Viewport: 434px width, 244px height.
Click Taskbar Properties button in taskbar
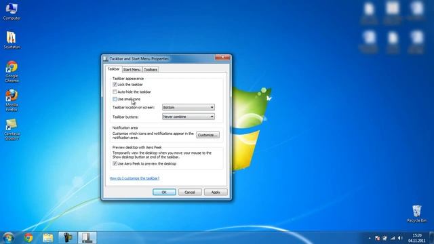pos(87,238)
